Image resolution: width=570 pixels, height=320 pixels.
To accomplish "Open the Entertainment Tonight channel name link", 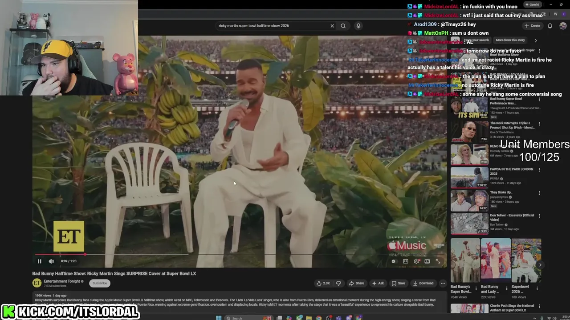I will (x=62, y=281).
